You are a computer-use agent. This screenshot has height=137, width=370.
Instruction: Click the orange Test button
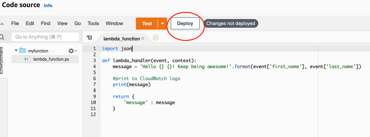(x=147, y=23)
